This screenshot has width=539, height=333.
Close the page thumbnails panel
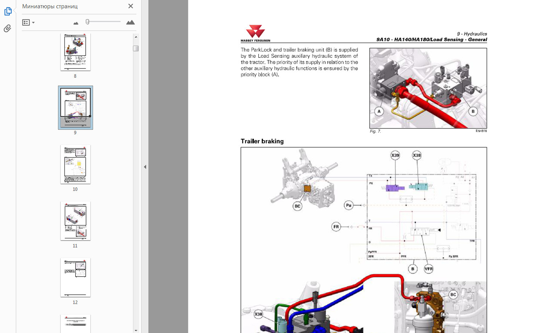tap(130, 6)
